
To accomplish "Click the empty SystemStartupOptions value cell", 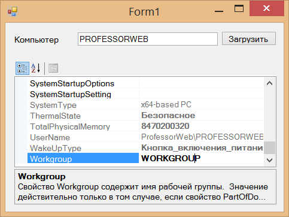I will (x=202, y=83).
